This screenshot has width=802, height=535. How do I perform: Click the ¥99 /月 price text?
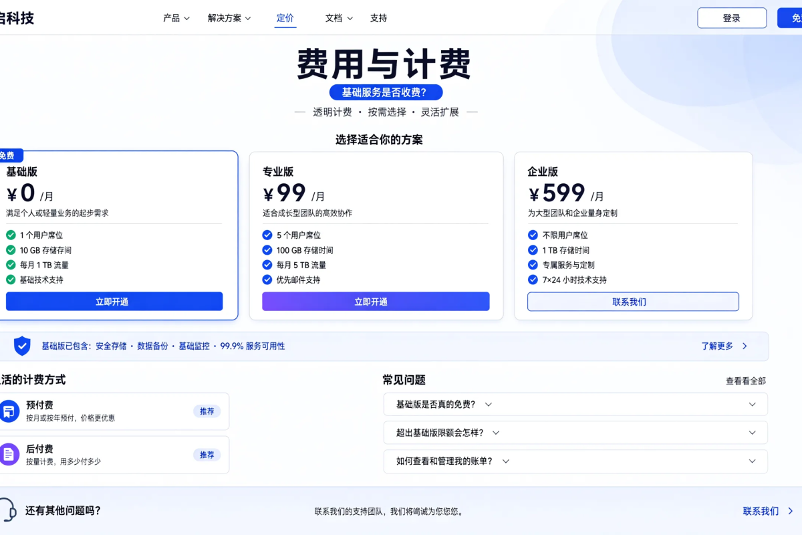(x=293, y=194)
